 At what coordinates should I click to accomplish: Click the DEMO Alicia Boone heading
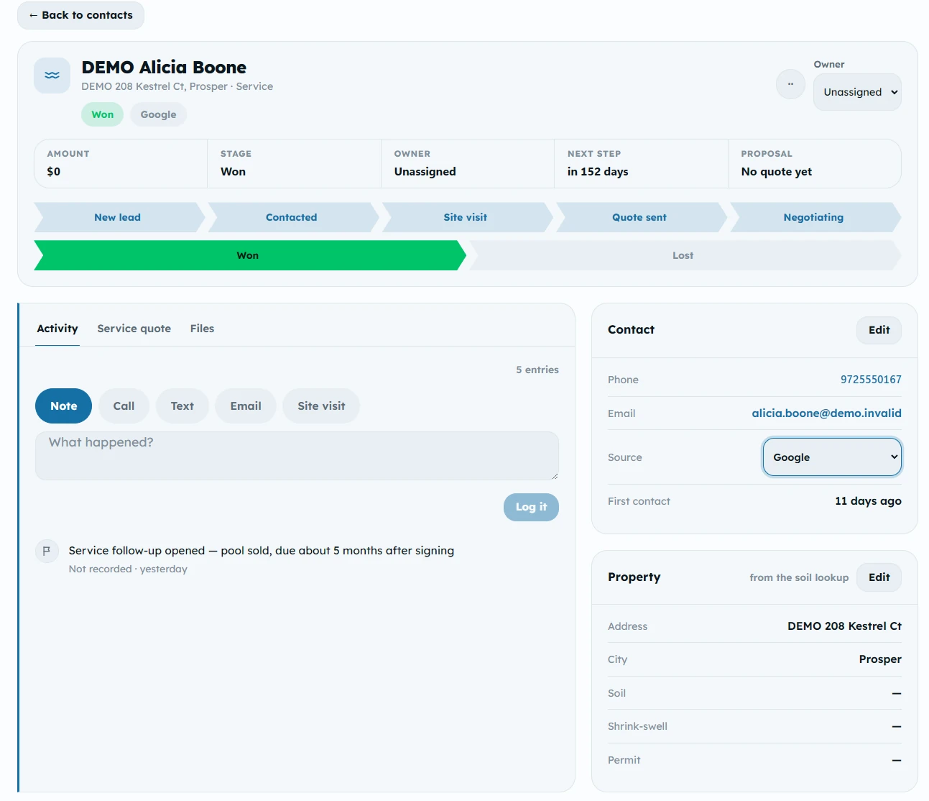click(x=164, y=68)
